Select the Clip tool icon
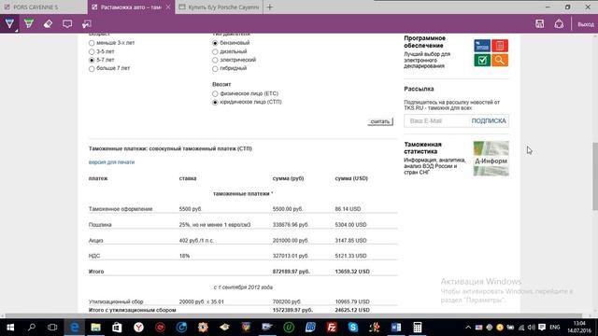Screen dimensions: 598x336 pyautogui.click(x=87, y=23)
